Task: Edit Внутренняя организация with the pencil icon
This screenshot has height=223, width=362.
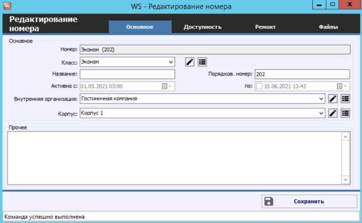Action: coord(333,98)
